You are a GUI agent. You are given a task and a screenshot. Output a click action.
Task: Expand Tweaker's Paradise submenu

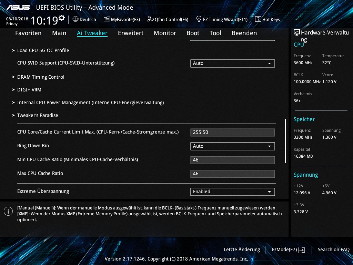(38, 115)
